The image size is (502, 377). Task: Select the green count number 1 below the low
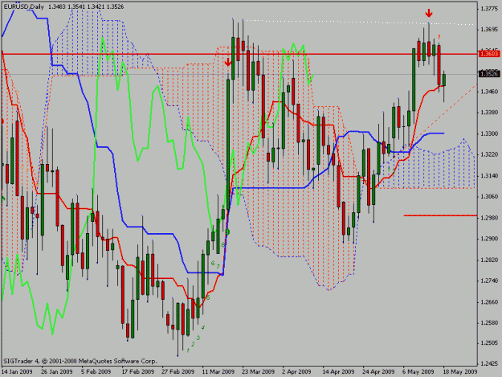point(188,350)
